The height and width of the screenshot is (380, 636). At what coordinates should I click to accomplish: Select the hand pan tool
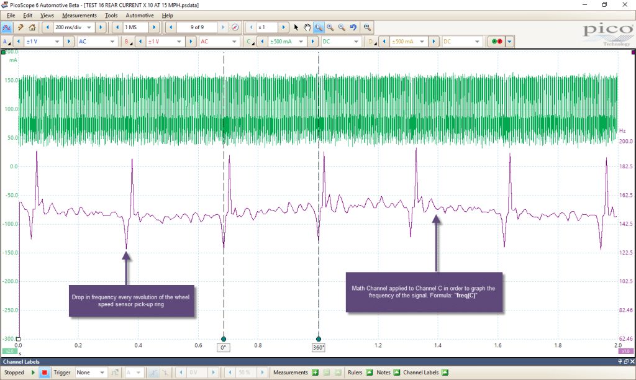pyautogui.click(x=307, y=27)
